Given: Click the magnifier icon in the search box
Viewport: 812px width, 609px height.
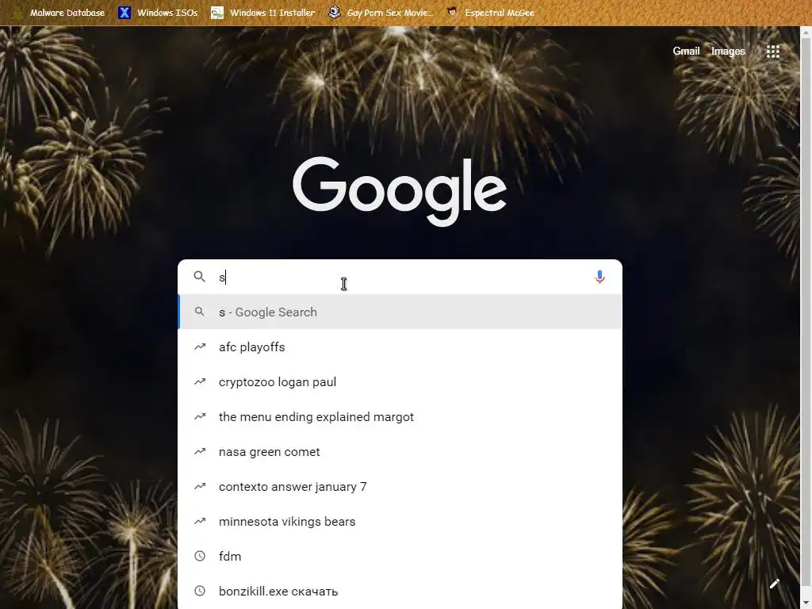Looking at the screenshot, I should coord(199,277).
